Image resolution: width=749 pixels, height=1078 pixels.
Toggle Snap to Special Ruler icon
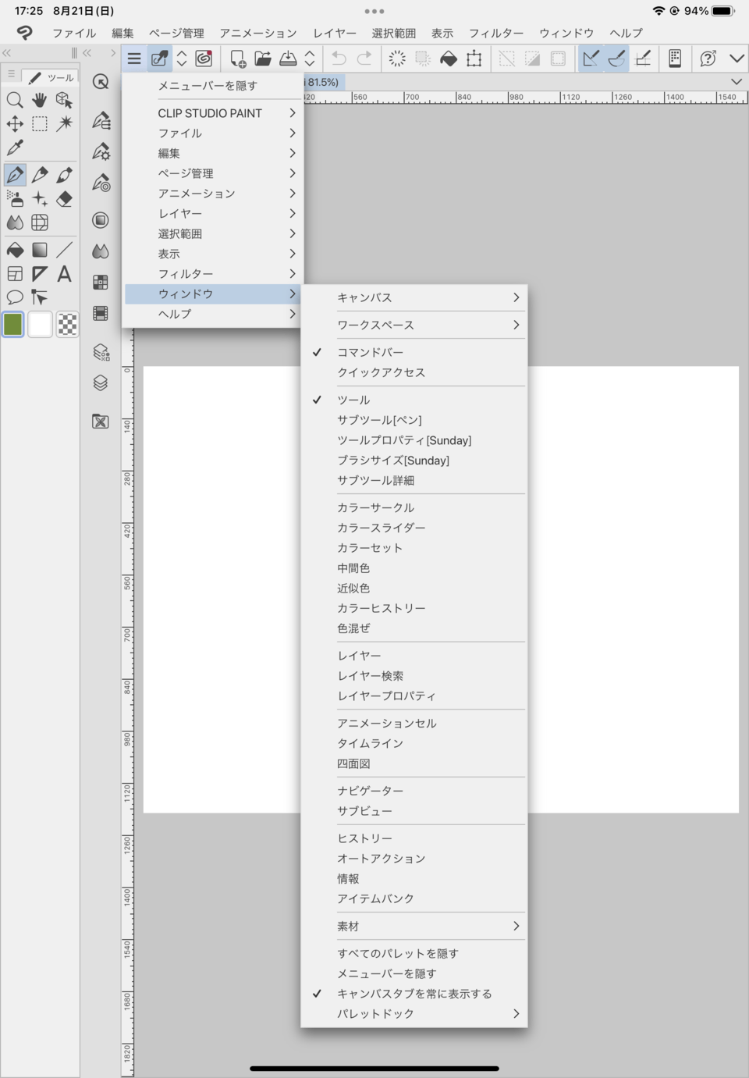[x=616, y=59]
